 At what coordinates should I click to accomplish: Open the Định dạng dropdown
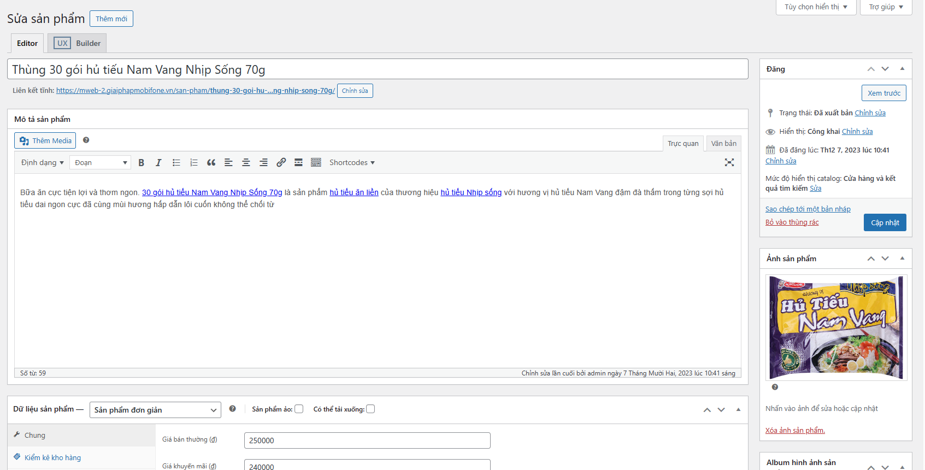[42, 162]
